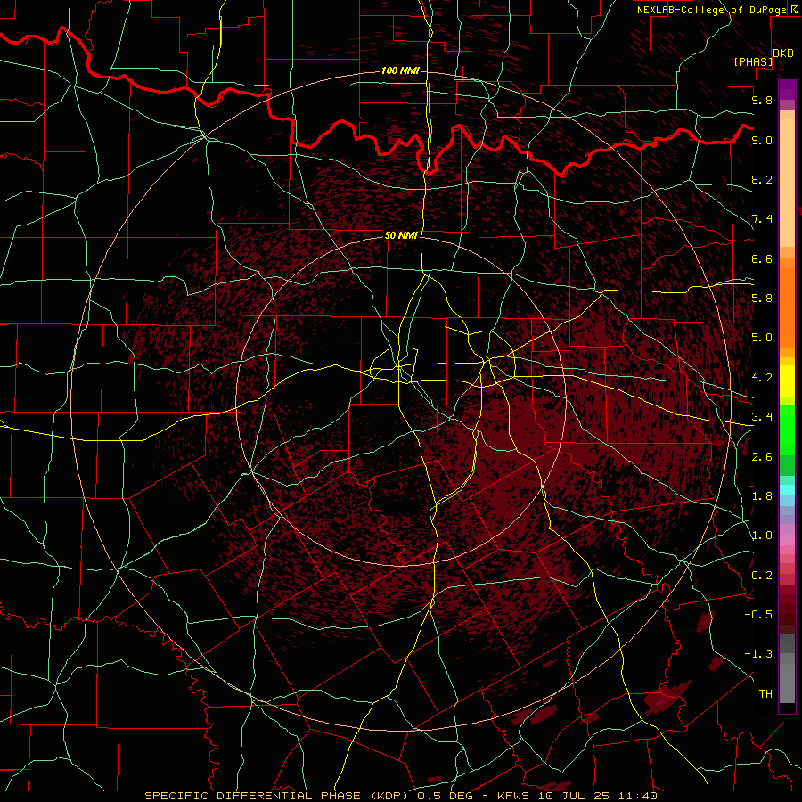This screenshot has height=802, width=802.
Task: Click the 5.0 value on the color scale
Action: click(x=762, y=338)
